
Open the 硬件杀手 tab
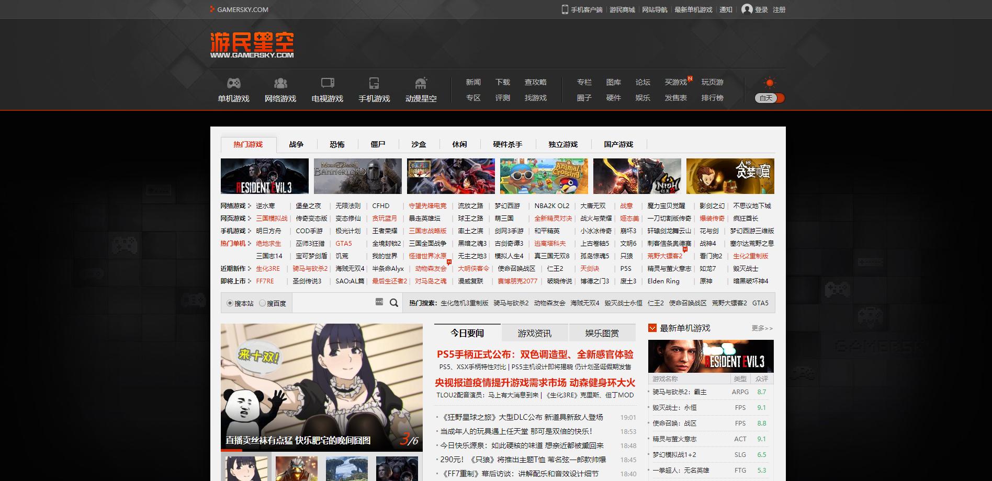pos(508,144)
